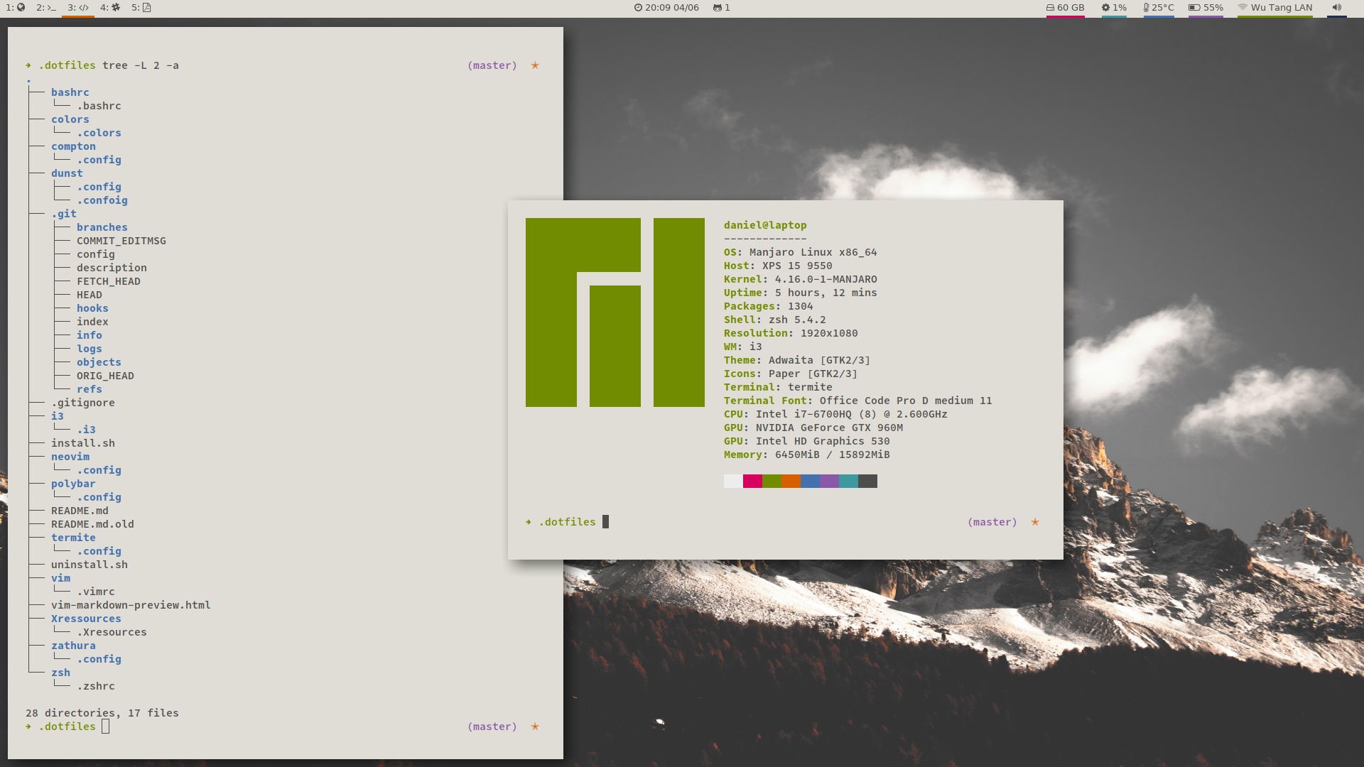Click the disk drive icon beside 60 GB
Screen dimensions: 1364x767
[1050, 8]
